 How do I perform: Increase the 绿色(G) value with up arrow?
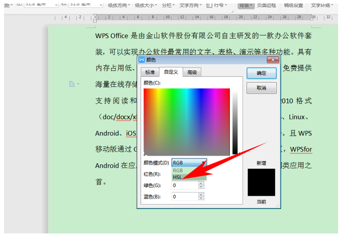[x=201, y=183]
